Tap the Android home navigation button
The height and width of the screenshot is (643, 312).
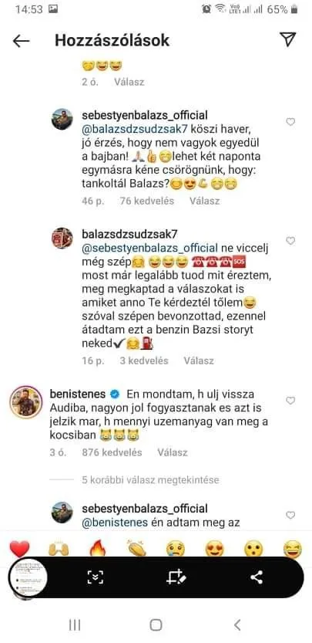(x=156, y=625)
